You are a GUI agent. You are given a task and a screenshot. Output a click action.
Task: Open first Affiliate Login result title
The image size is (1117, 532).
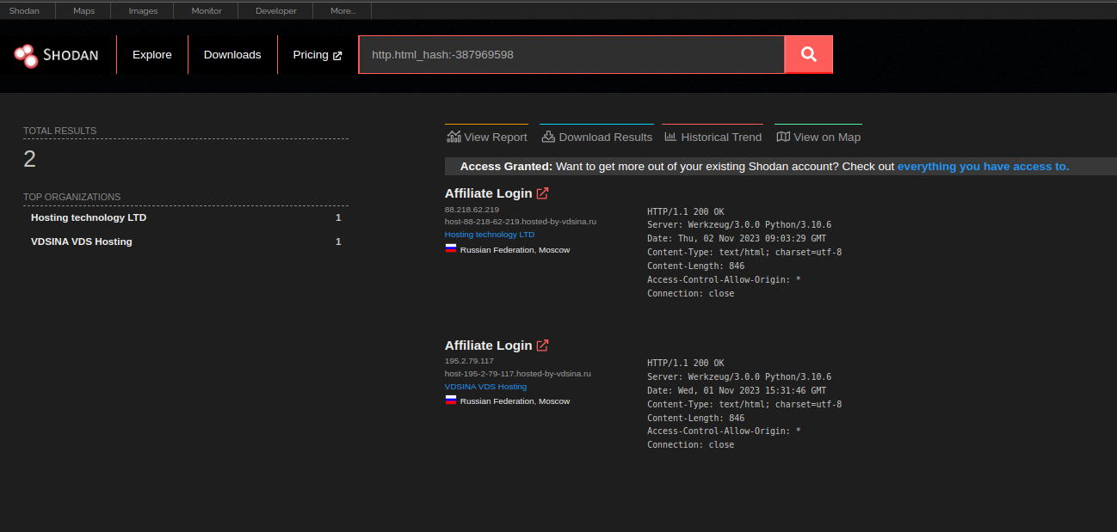click(x=489, y=193)
